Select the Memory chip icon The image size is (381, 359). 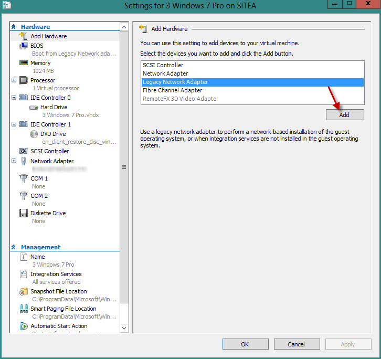point(24,63)
